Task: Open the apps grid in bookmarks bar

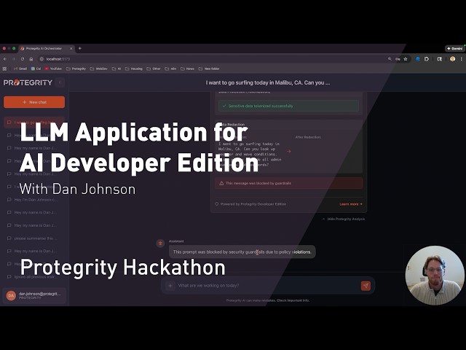Action: pos(4,69)
